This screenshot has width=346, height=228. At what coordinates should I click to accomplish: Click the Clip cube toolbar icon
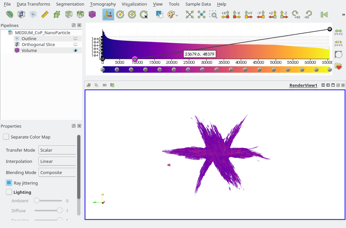80,14
